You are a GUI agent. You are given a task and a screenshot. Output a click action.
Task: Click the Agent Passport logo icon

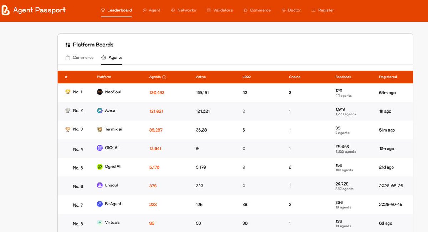click(x=6, y=10)
